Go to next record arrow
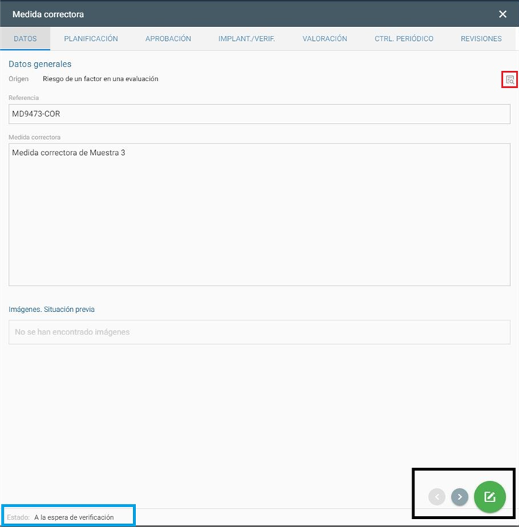Image resolution: width=519 pixels, height=527 pixels. pos(459,497)
